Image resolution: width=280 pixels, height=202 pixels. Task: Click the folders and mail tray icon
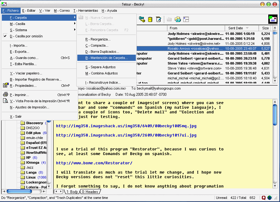click(177, 19)
